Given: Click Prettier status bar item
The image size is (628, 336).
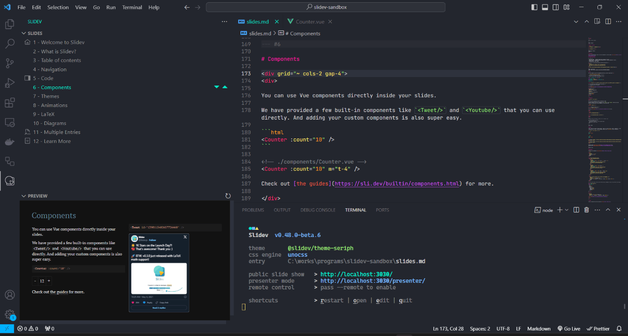Looking at the screenshot, I should (x=598, y=328).
